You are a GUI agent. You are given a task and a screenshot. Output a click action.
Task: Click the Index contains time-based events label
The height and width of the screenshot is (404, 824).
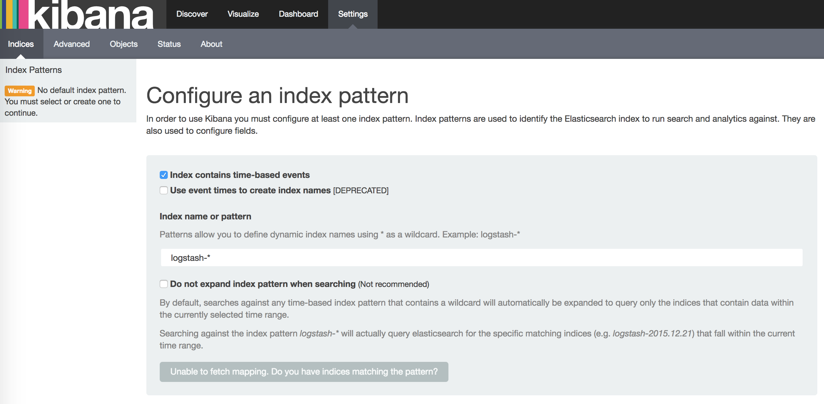tap(240, 175)
